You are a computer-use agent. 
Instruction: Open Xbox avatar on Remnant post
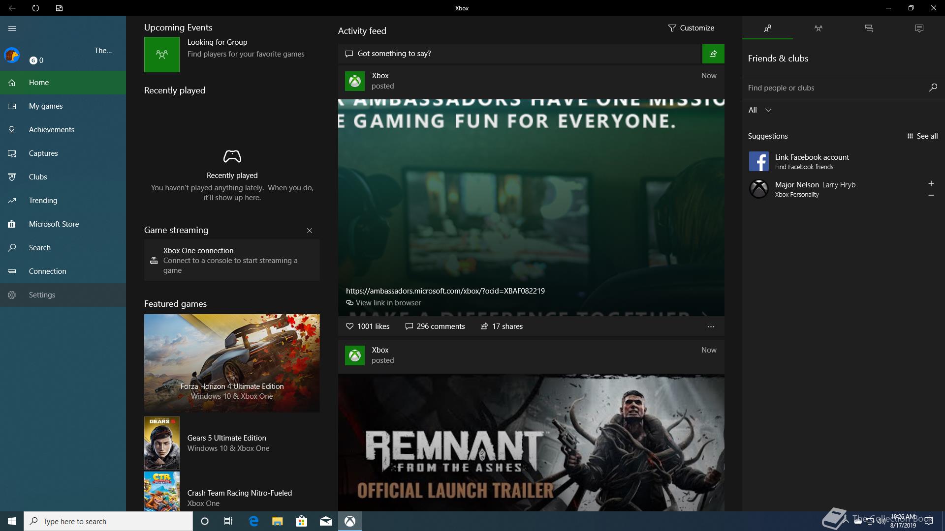point(355,355)
